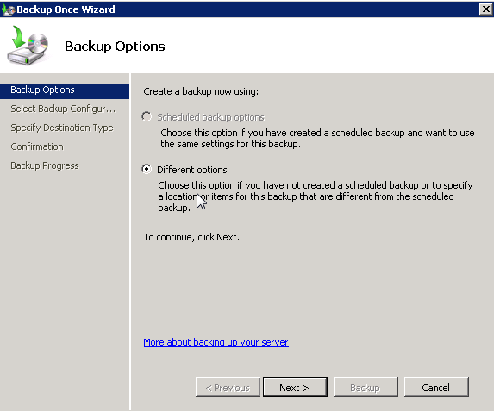Click the Next button
The height and width of the screenshot is (411, 494).
point(295,388)
